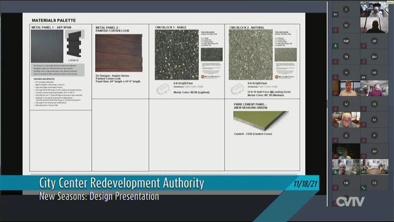Click the CVTV logo watermark
Viewport: 394px width, 222px height.
click(x=350, y=201)
